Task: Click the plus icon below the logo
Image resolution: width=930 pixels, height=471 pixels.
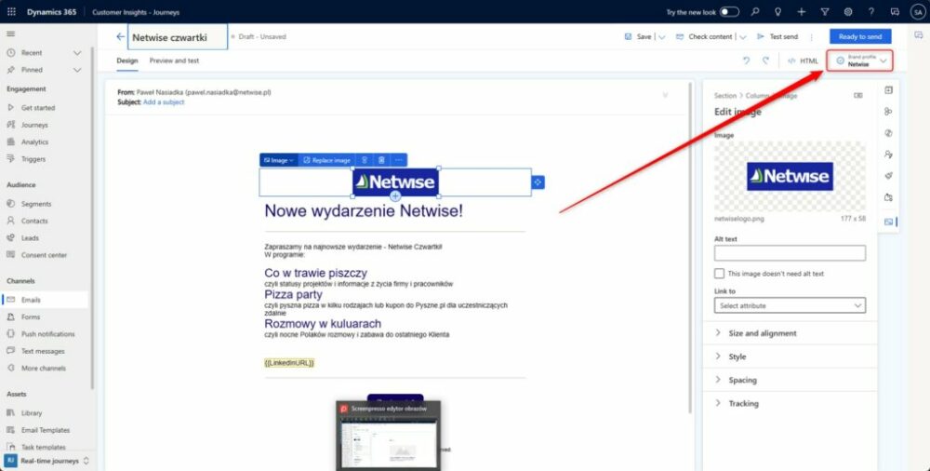Action: pos(395,196)
